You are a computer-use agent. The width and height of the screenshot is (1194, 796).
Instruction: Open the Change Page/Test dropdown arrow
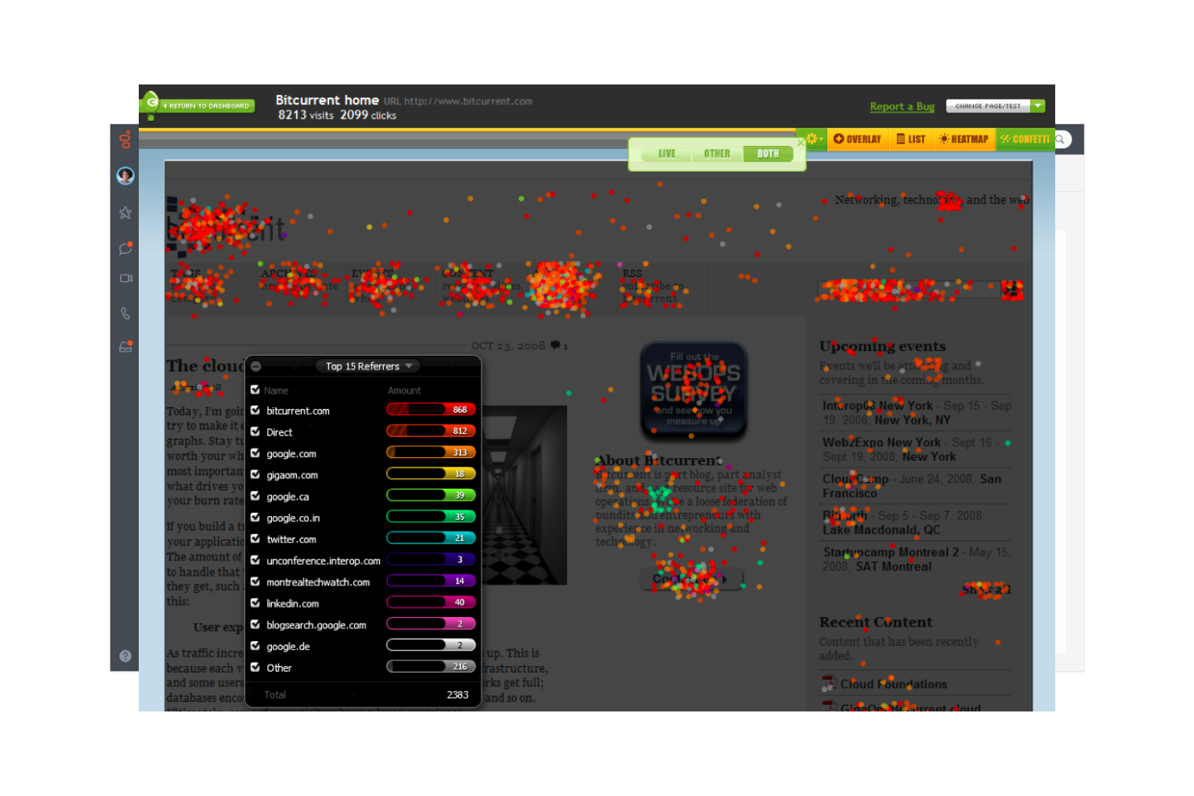[x=1038, y=106]
